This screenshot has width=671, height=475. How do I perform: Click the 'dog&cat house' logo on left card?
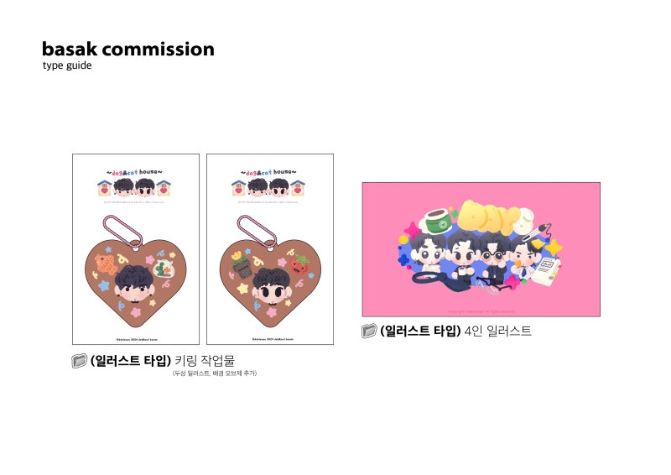[x=134, y=172]
